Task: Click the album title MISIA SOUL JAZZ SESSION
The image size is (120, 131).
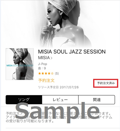Action: 72,52
